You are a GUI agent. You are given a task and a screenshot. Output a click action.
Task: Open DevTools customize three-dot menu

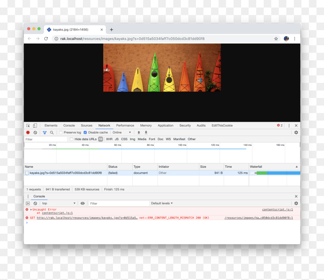tap(289, 125)
